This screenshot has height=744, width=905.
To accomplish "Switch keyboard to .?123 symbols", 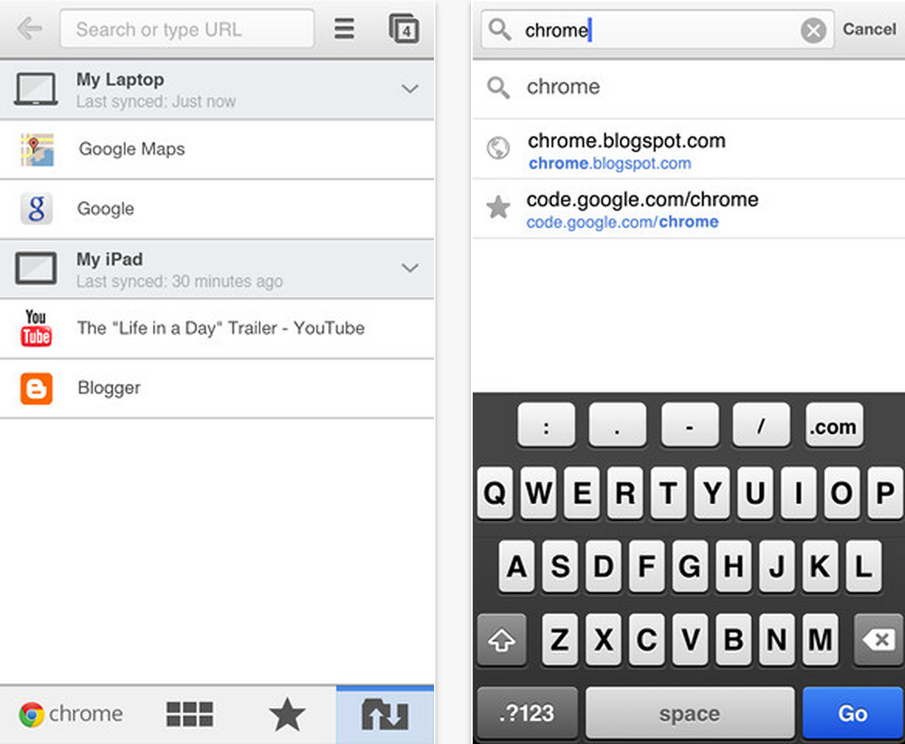I will coord(527,714).
